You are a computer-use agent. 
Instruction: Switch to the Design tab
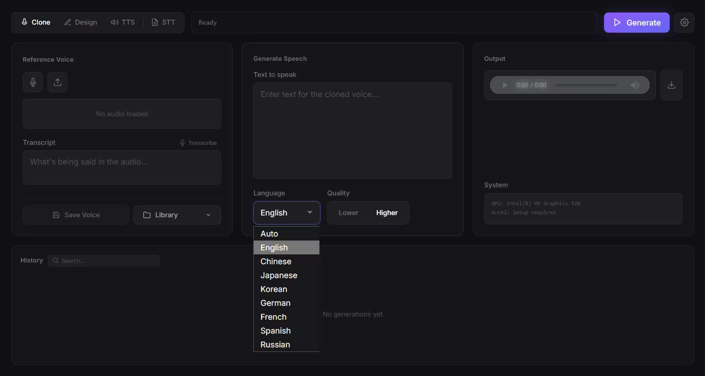(x=81, y=22)
